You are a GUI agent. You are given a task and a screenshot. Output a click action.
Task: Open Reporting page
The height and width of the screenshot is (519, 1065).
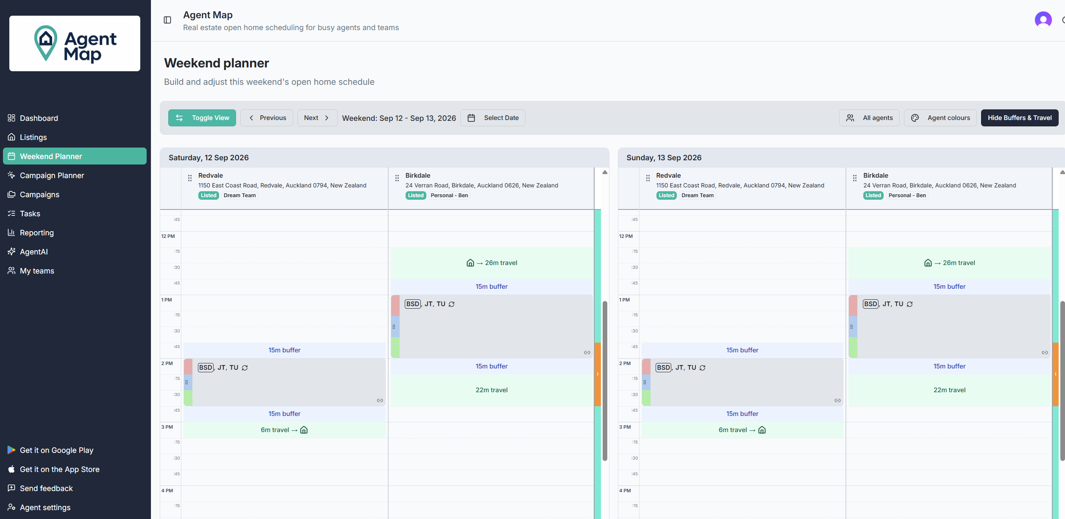pos(75,232)
